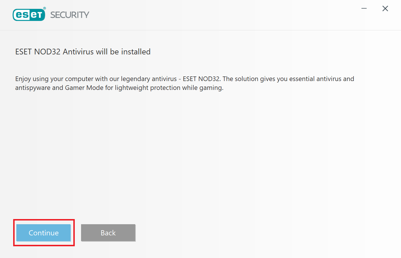Go back with the Back button

click(108, 233)
